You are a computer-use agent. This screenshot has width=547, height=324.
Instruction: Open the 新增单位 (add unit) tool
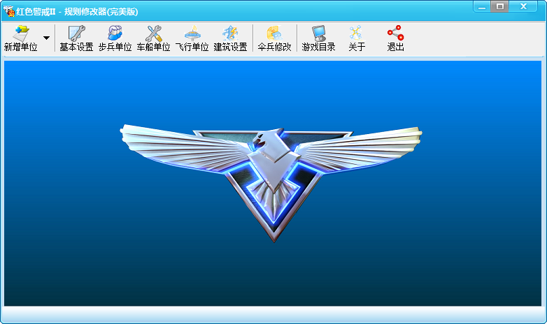[21, 38]
